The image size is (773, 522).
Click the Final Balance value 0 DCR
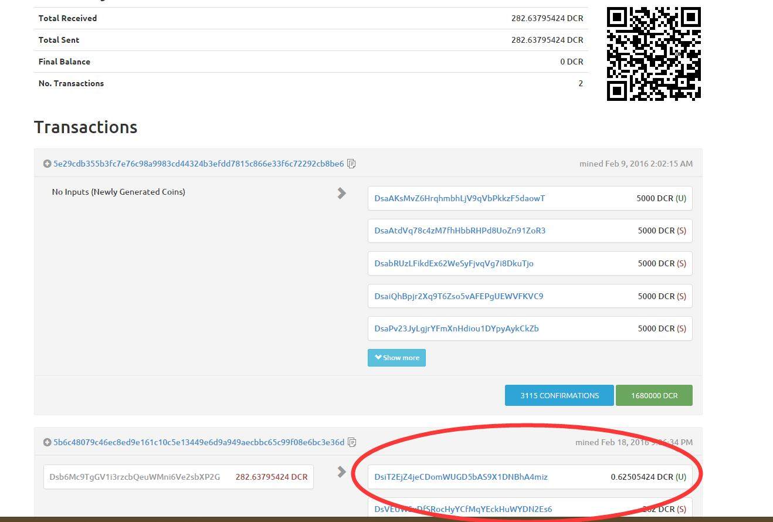pyautogui.click(x=572, y=62)
